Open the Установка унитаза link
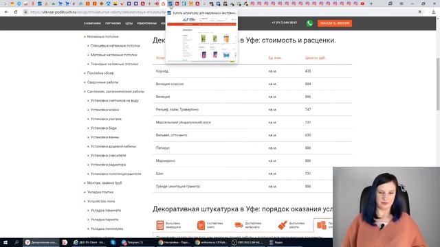Image resolution: width=440 pixels, height=247 pixels. tap(106, 119)
